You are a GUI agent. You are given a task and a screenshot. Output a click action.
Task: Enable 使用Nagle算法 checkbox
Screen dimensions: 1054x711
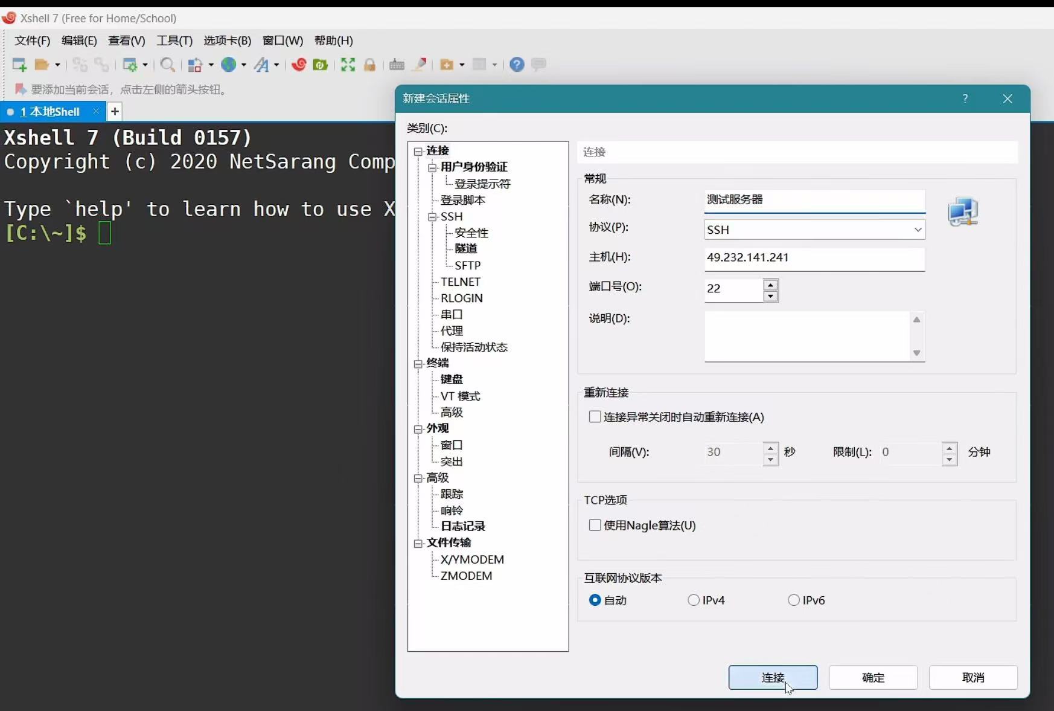(x=595, y=525)
